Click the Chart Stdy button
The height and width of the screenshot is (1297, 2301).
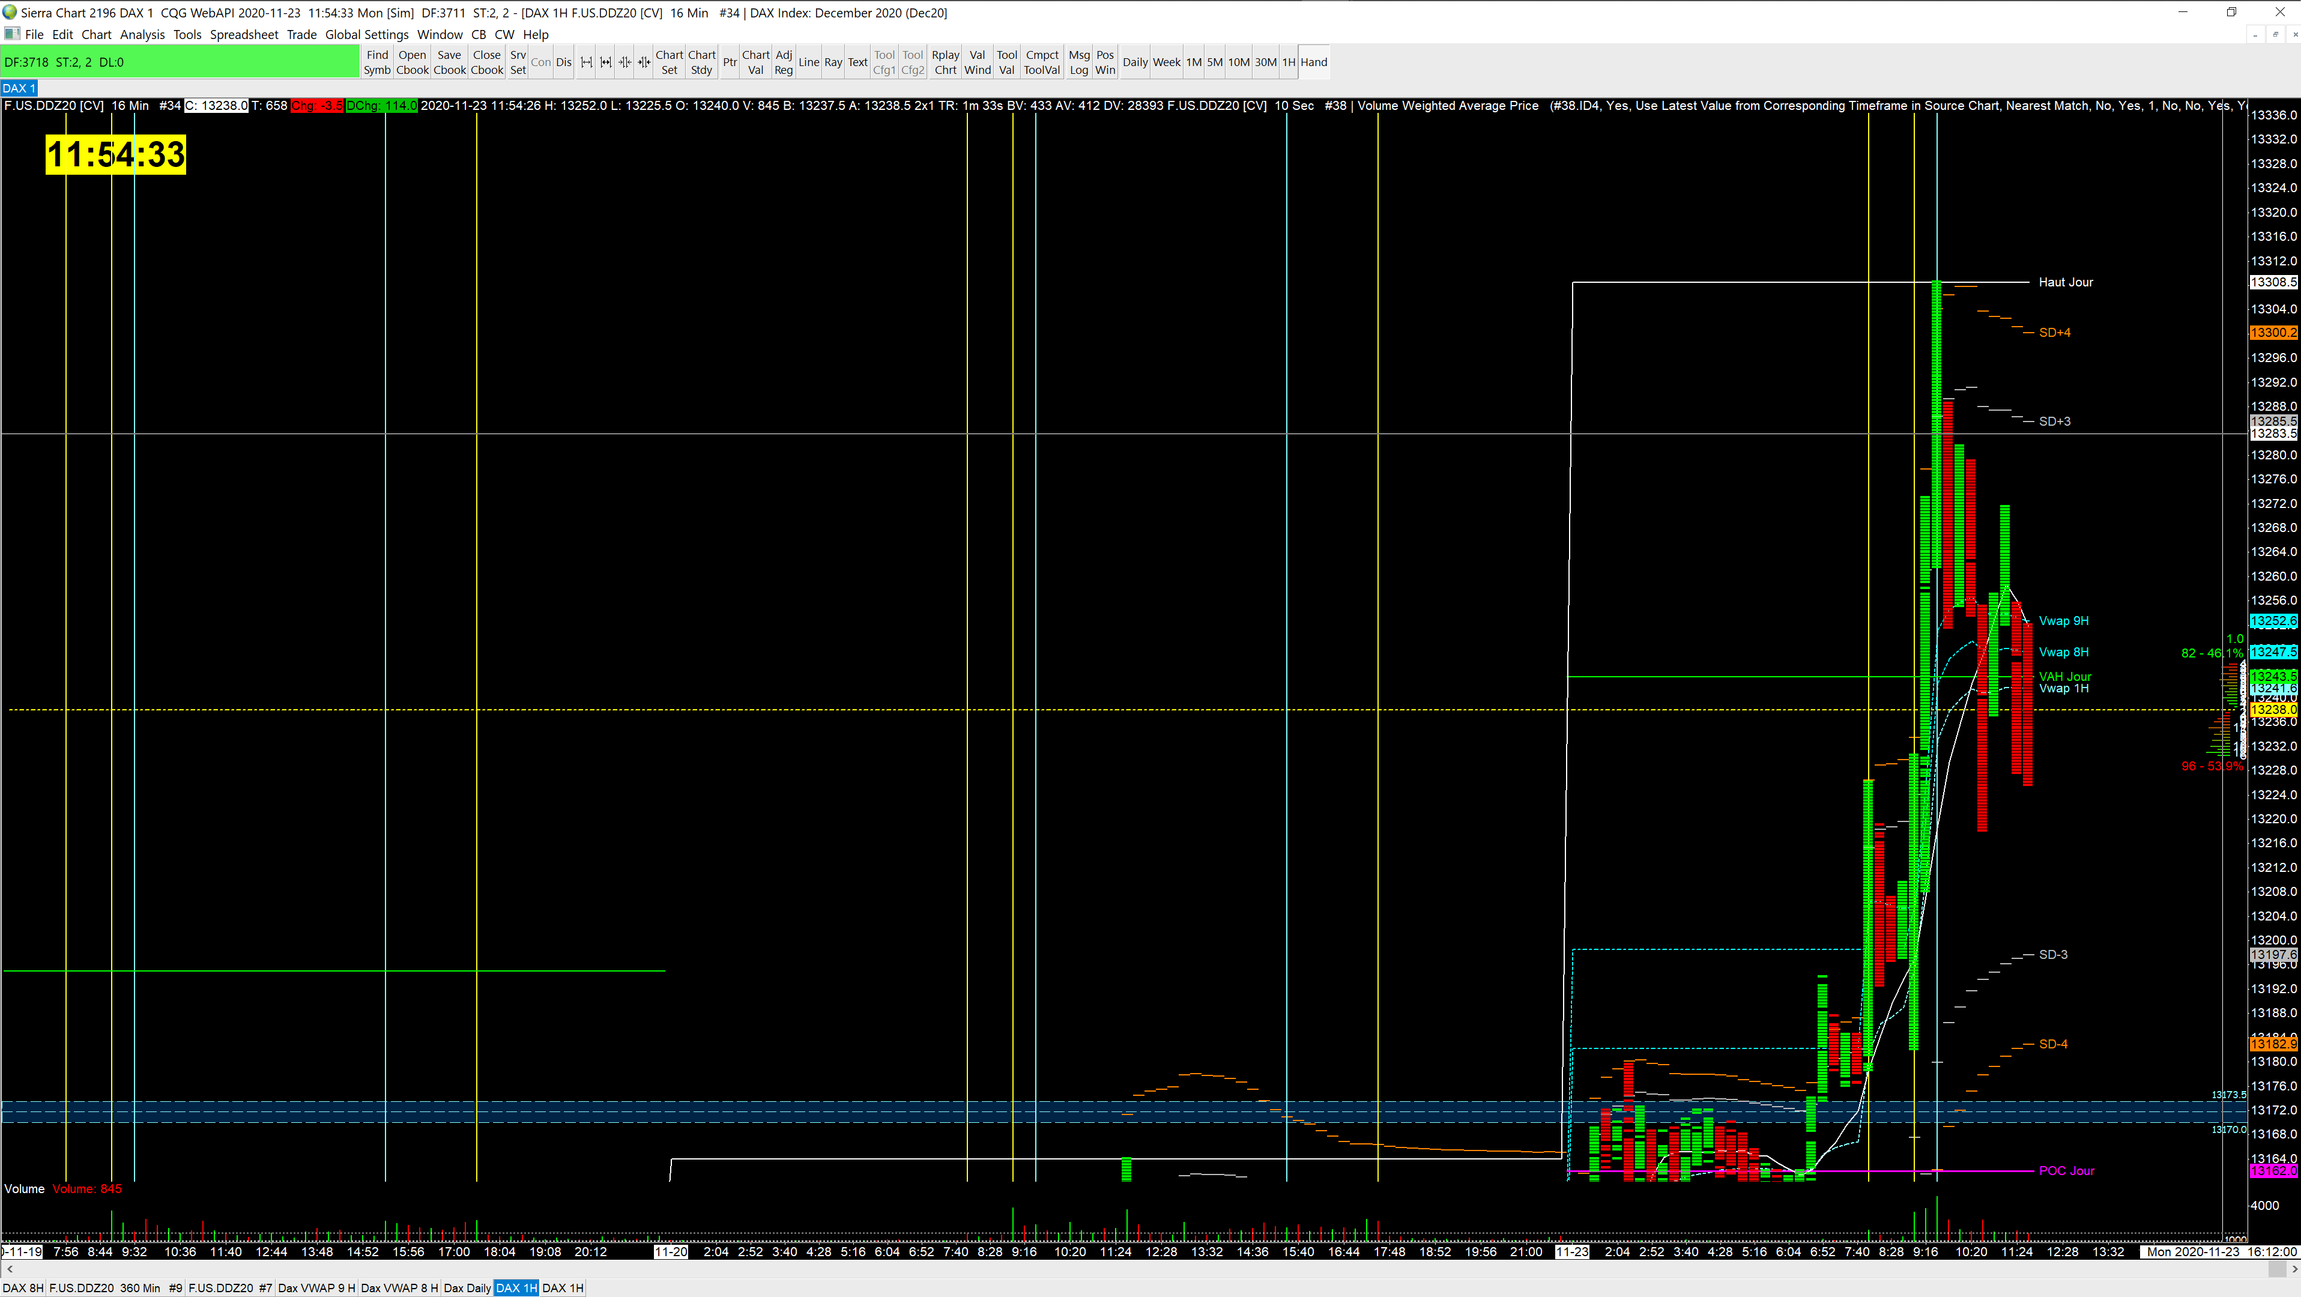coord(701,62)
